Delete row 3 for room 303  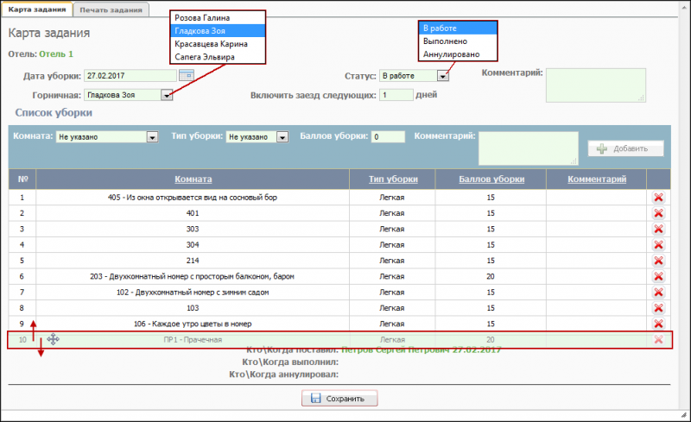(658, 229)
